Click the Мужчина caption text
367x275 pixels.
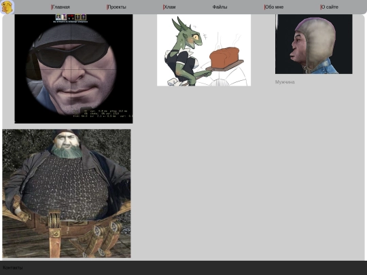285,82
